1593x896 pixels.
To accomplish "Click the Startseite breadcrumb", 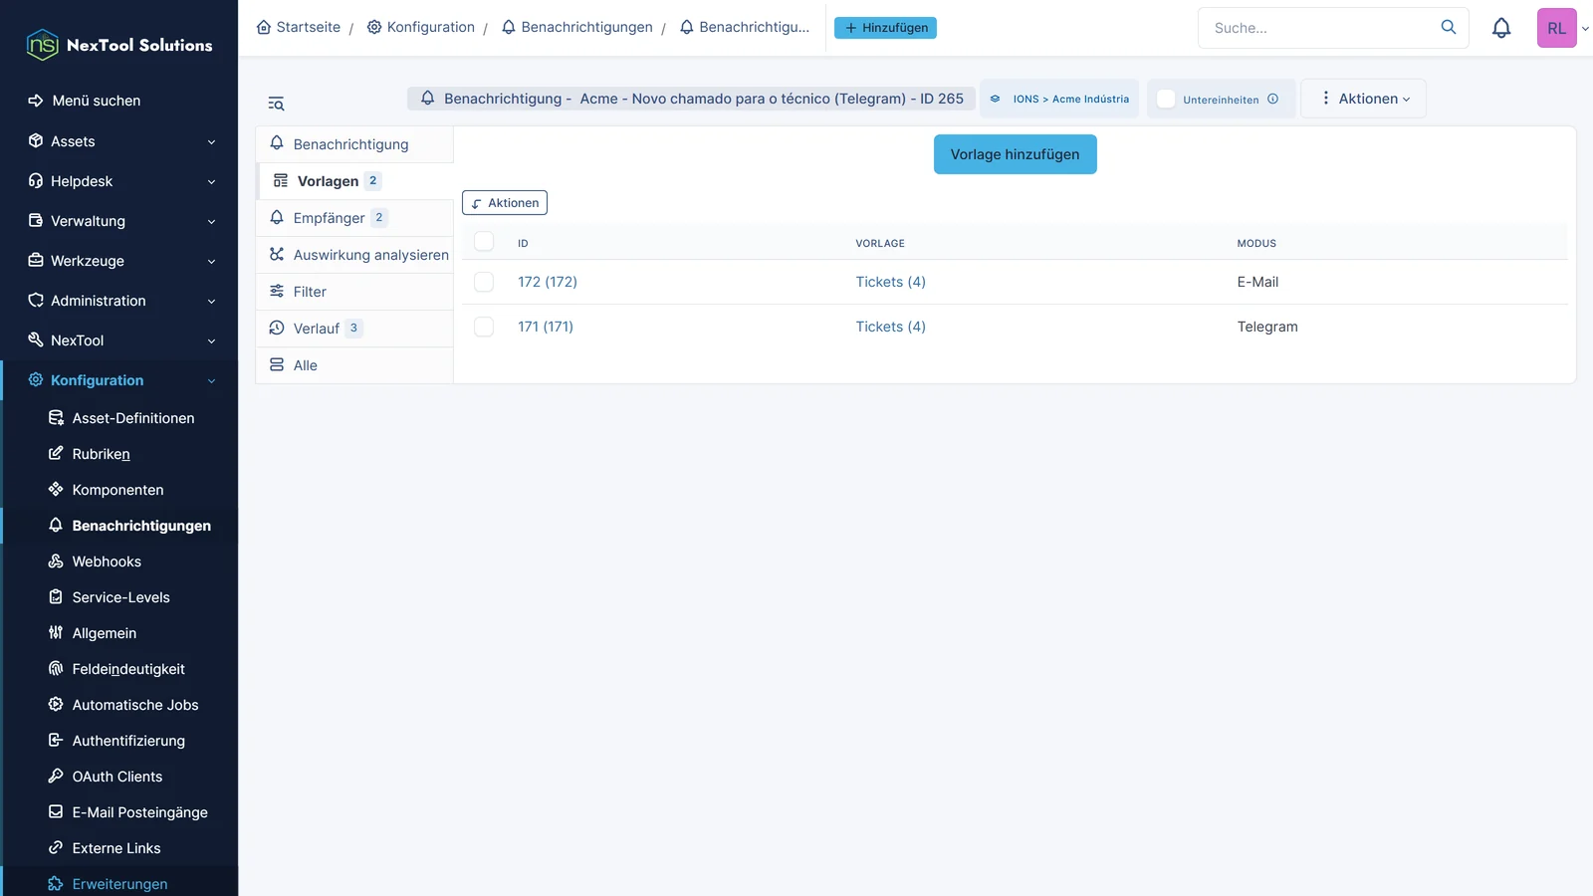I will click(x=299, y=27).
